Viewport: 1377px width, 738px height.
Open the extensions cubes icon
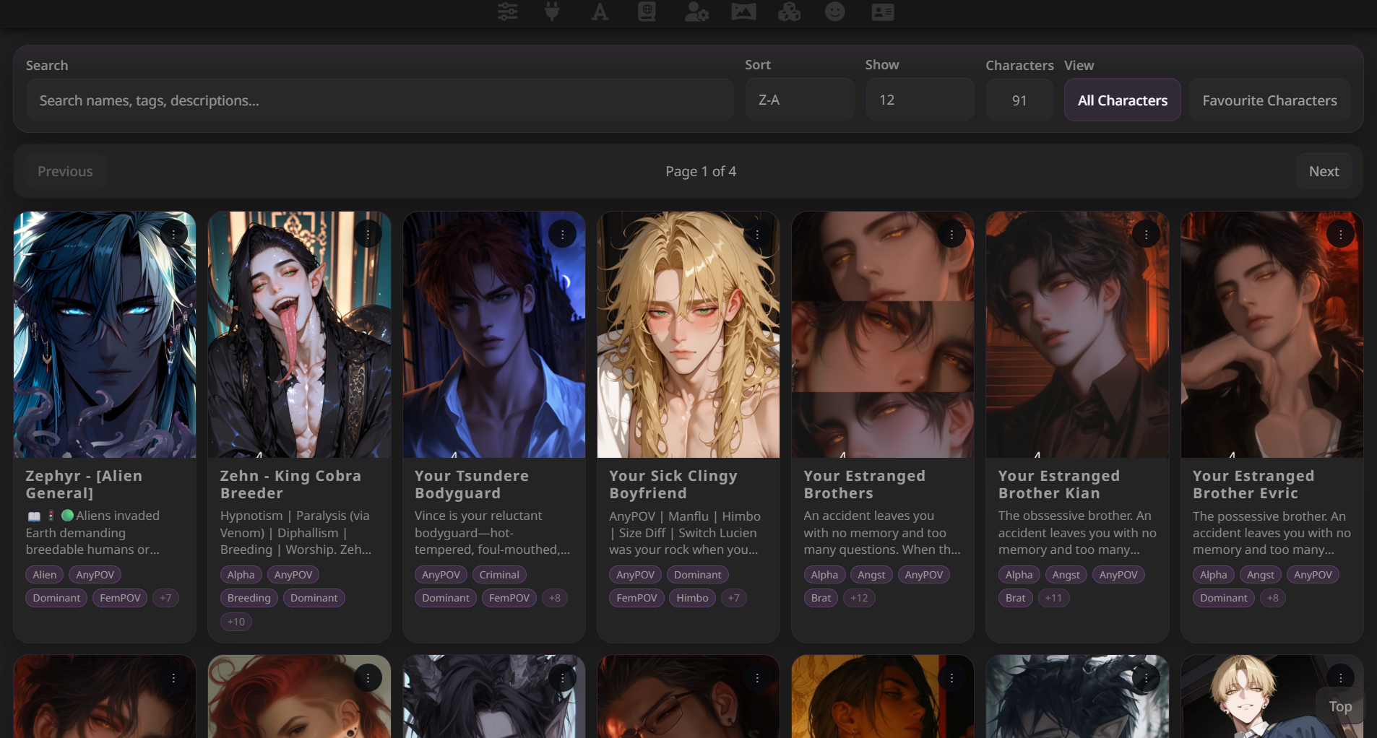(x=789, y=12)
